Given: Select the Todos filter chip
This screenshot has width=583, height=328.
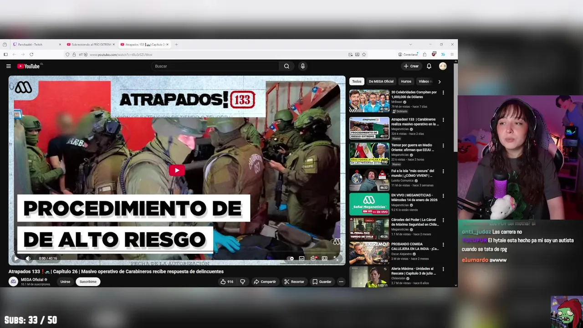Looking at the screenshot, I should 357,82.
